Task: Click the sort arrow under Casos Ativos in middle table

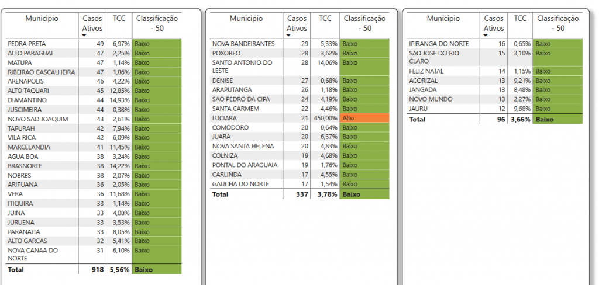Action: pos(289,36)
